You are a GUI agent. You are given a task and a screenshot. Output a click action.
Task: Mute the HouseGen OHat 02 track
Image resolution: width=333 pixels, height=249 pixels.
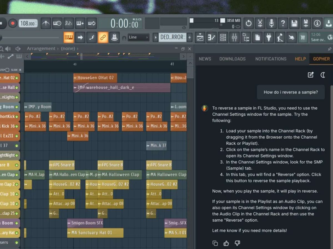click(x=17, y=78)
